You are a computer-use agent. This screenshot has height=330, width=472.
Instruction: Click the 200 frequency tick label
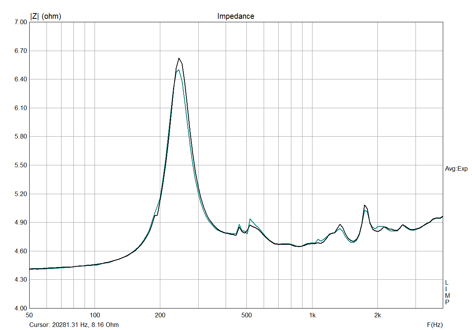[160, 315]
